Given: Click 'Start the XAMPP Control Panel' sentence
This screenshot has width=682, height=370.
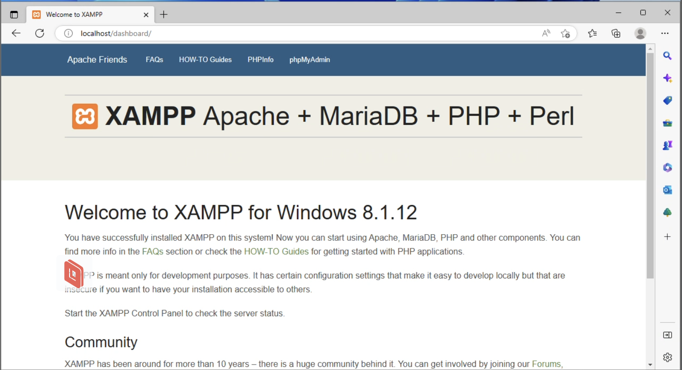Looking at the screenshot, I should click(174, 313).
